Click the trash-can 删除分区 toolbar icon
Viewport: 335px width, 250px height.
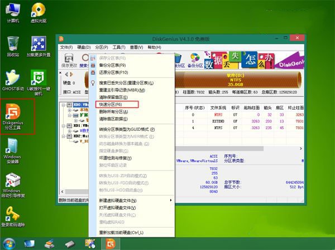tap(179, 60)
